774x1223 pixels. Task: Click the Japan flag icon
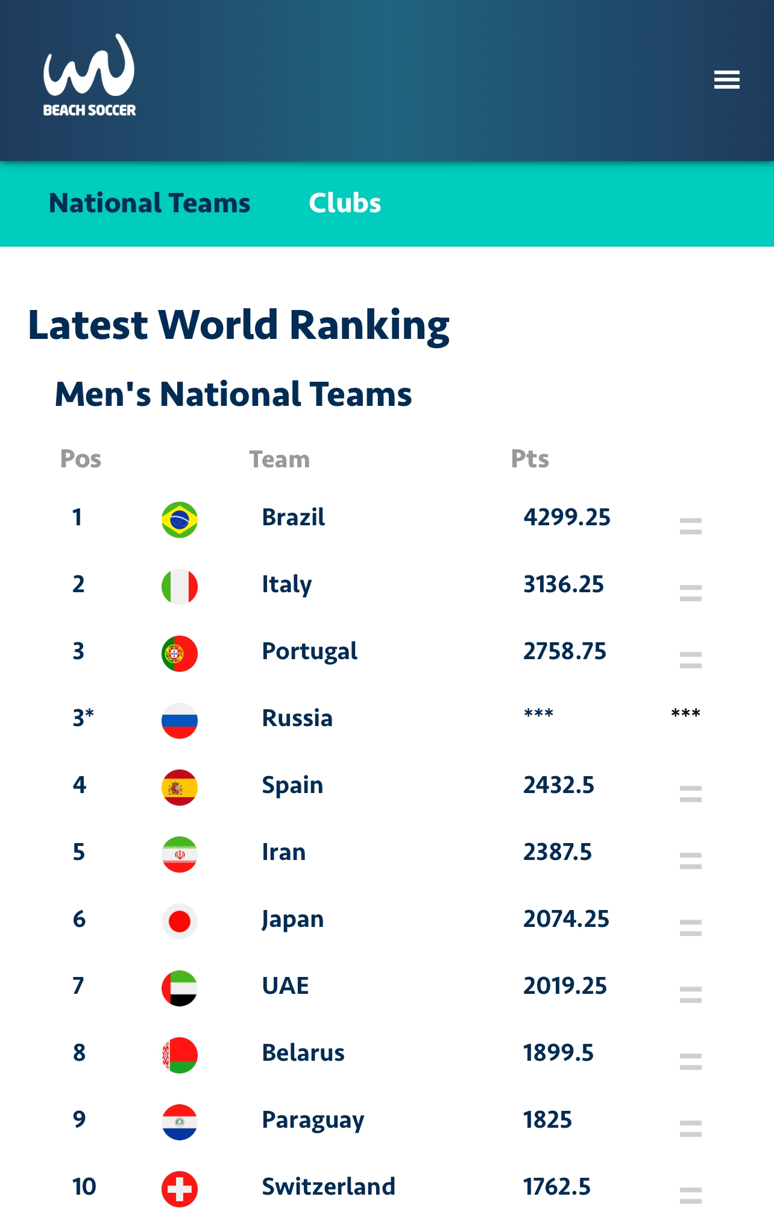pyautogui.click(x=180, y=921)
